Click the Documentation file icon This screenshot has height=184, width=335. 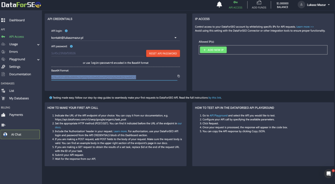3,74
